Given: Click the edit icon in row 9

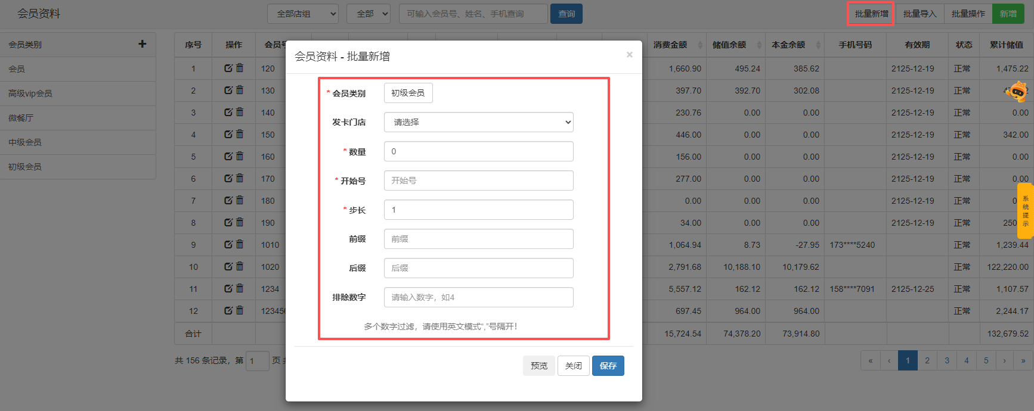Looking at the screenshot, I should pos(228,244).
